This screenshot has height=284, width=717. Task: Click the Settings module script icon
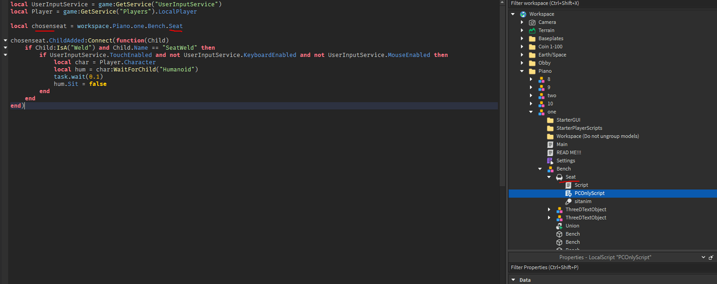click(x=550, y=161)
